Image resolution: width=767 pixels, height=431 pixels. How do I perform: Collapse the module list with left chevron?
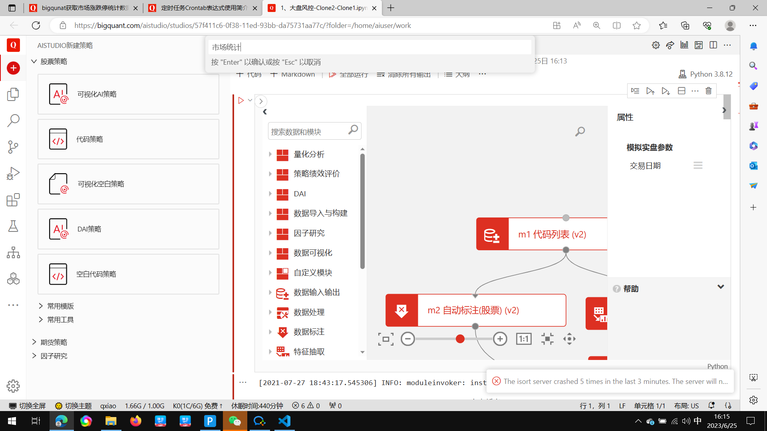pyautogui.click(x=265, y=112)
